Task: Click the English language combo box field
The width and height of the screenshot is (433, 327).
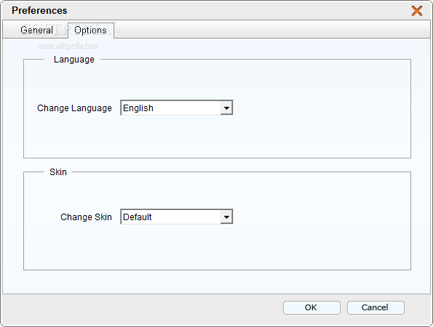Action: click(x=177, y=108)
